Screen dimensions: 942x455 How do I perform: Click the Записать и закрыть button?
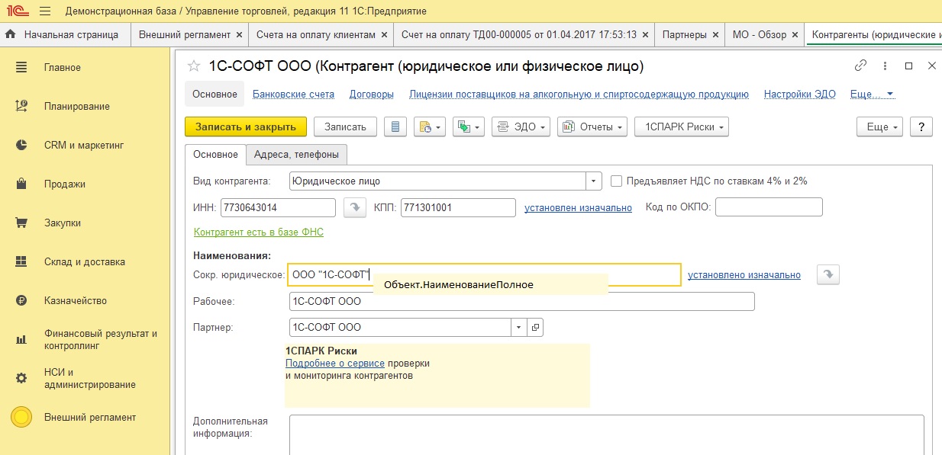pyautogui.click(x=246, y=127)
